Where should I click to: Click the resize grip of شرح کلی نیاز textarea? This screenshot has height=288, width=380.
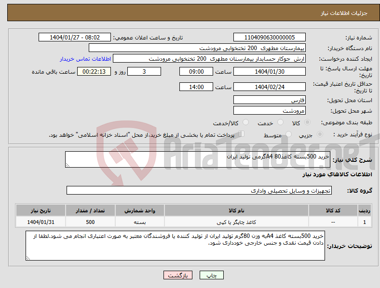tap(68, 165)
